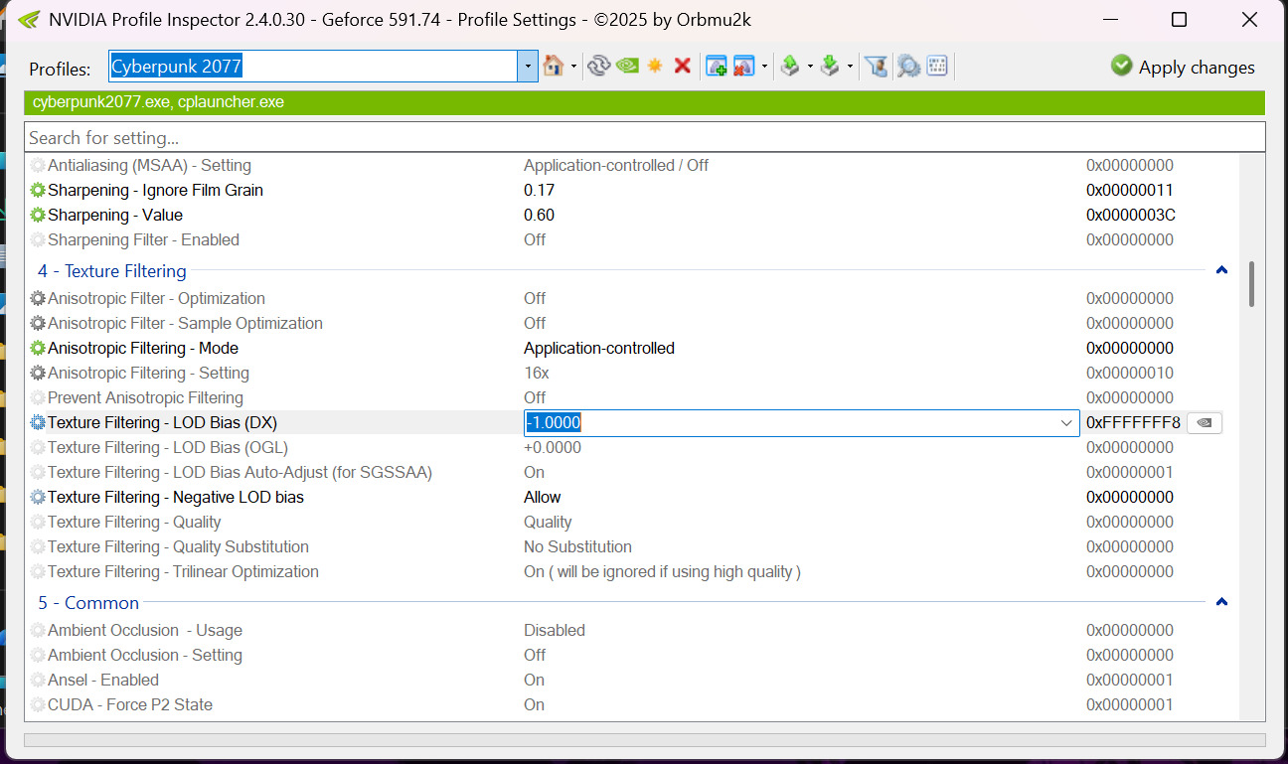Click the Apply changes button

1183,67
